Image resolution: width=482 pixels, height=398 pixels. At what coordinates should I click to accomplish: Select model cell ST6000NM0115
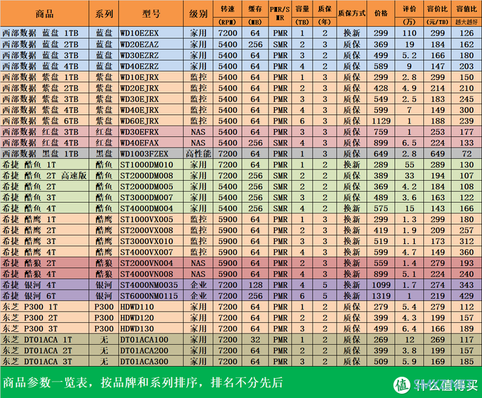pos(151,296)
